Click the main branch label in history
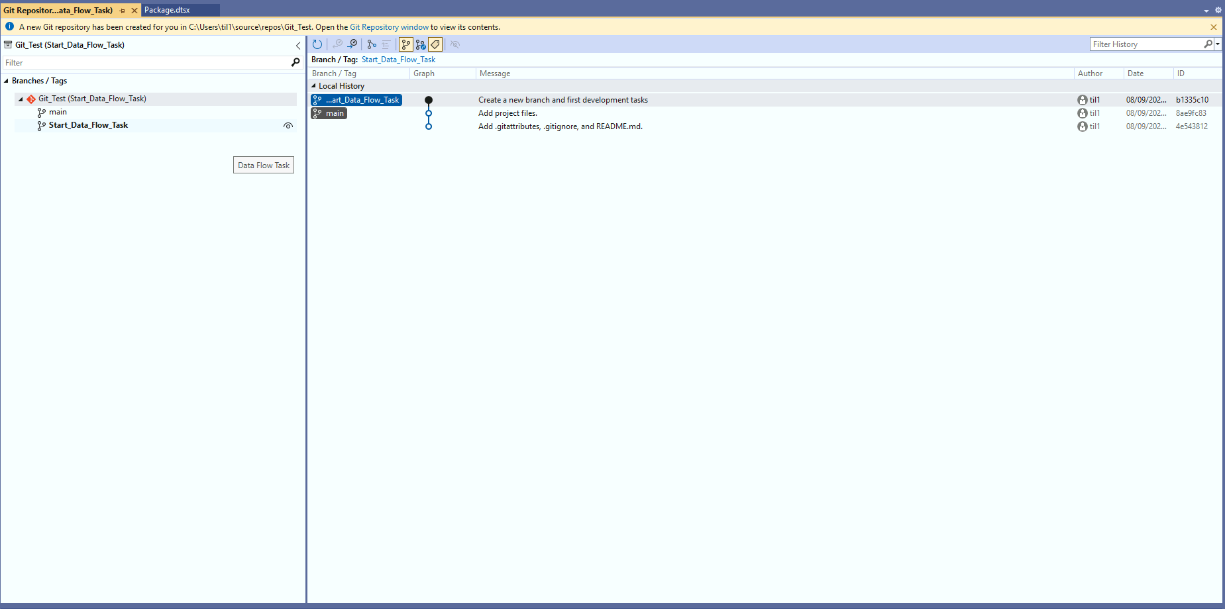Image resolution: width=1225 pixels, height=609 pixels. point(329,113)
